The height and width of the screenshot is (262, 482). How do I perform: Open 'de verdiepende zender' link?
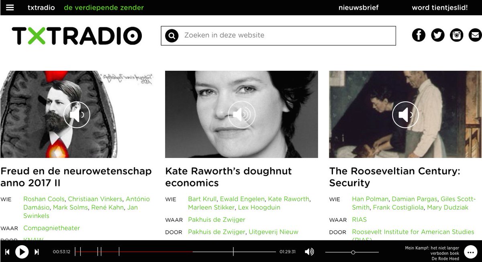(x=104, y=8)
